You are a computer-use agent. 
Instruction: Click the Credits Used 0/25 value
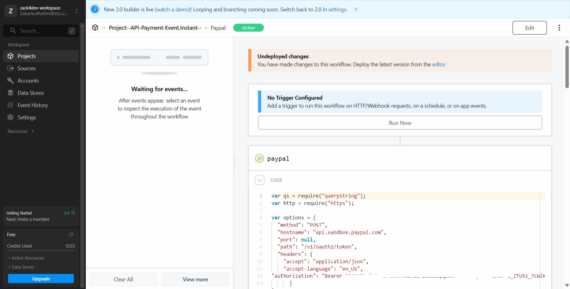[x=70, y=246]
